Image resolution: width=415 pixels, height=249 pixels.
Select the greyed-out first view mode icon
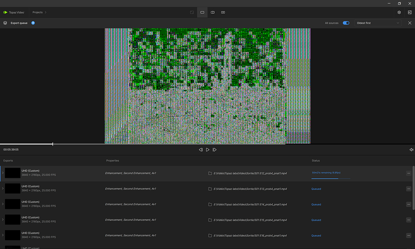tap(192, 12)
